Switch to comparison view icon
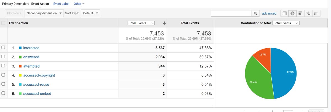 point(308,13)
